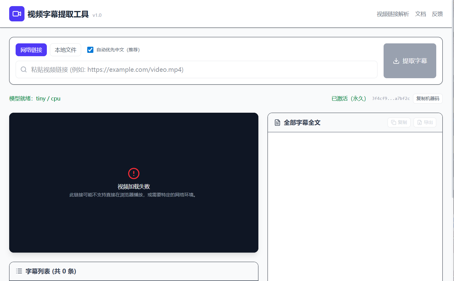The image size is (454, 281).
Task: Click the 字幕列表 (共 0 条) header
Action: [51, 271]
